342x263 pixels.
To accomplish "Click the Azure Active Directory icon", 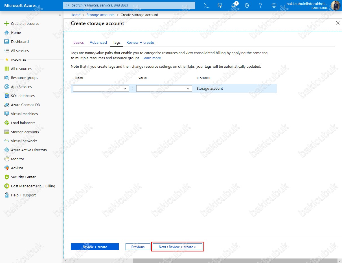I will [x=7, y=150].
